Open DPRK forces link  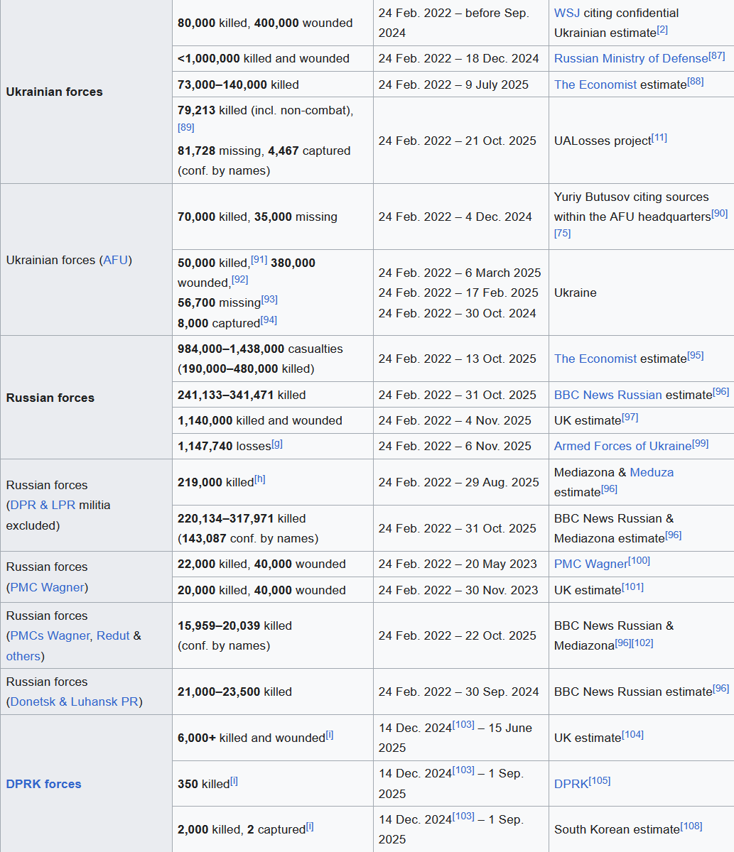click(43, 784)
